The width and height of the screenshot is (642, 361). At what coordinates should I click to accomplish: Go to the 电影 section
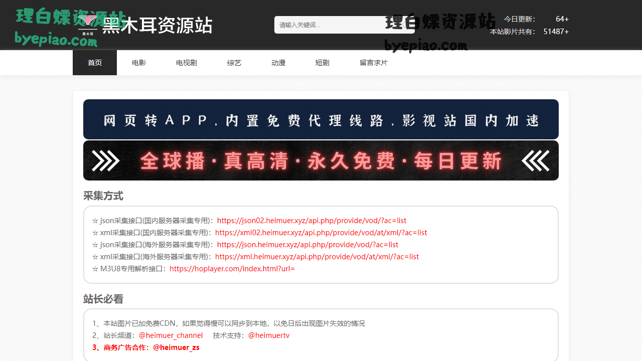[x=139, y=63]
